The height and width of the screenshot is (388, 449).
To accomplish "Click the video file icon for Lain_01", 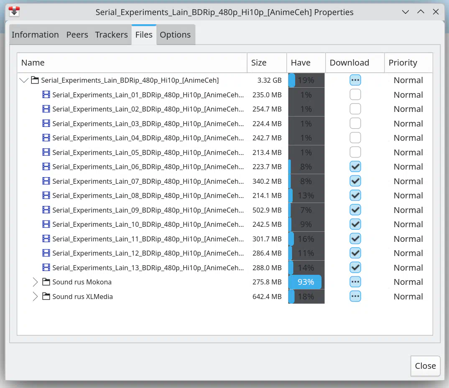I will 46,94.
